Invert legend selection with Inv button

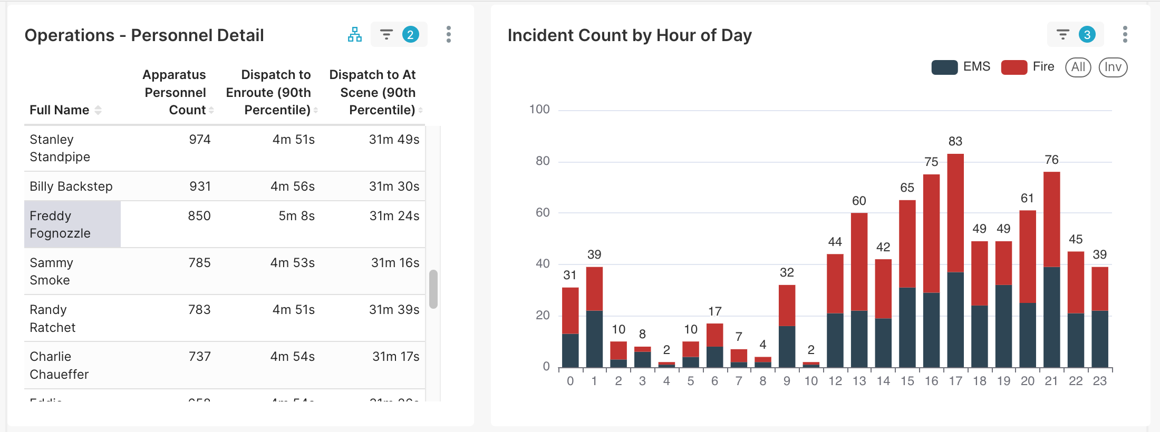pos(1113,67)
